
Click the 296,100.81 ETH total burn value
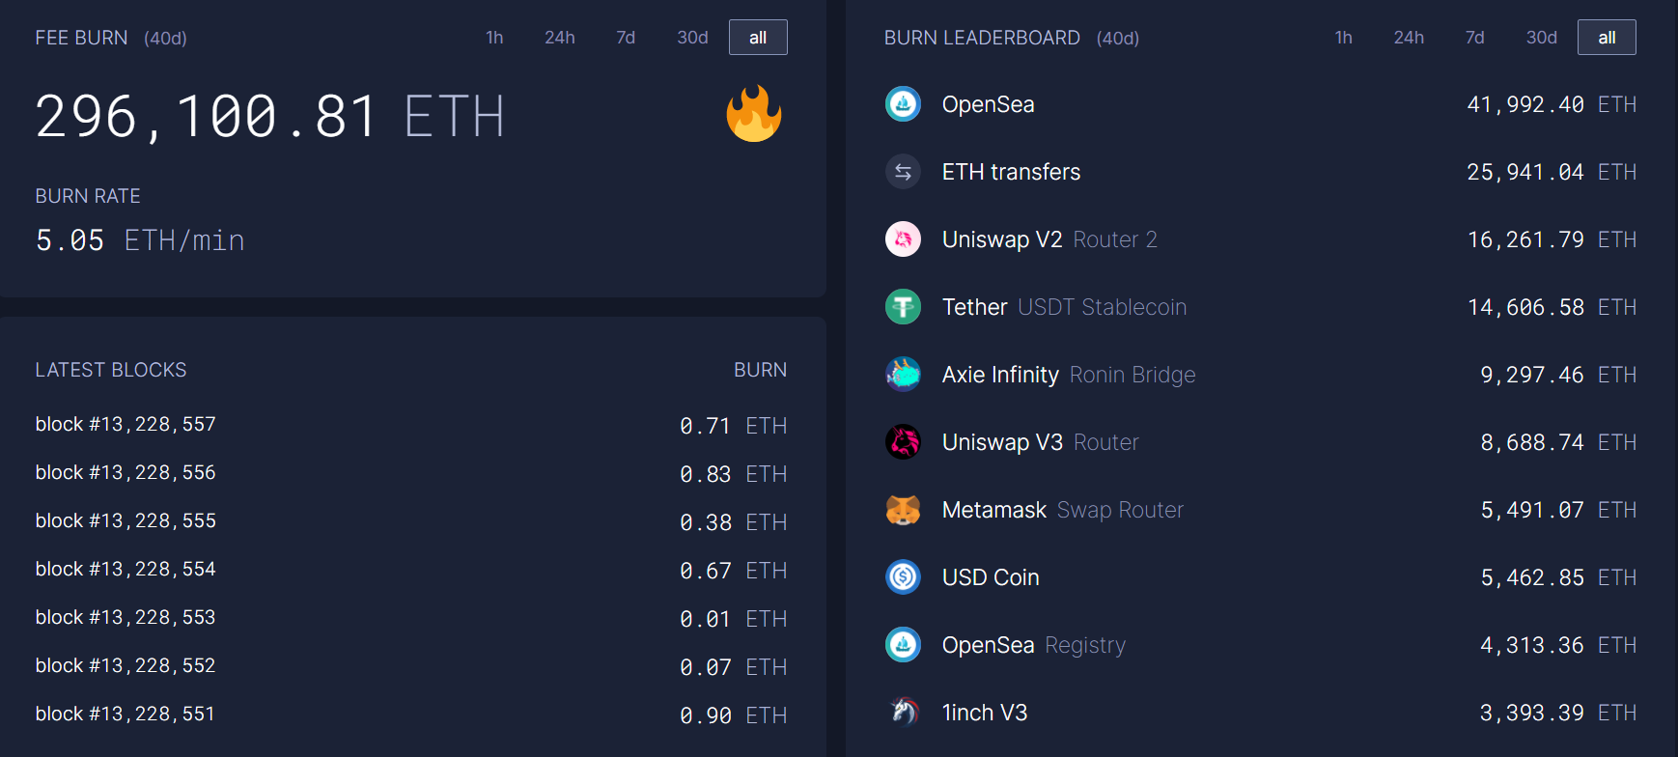[270, 117]
